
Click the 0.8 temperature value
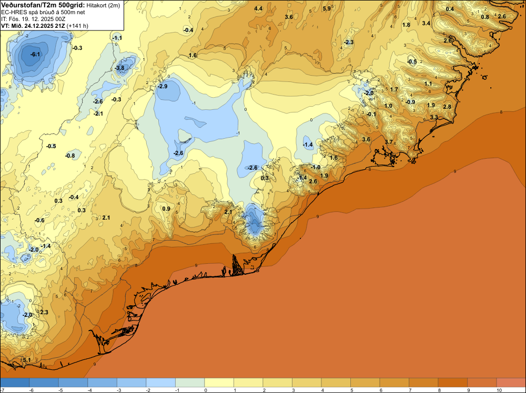pyautogui.click(x=485, y=17)
